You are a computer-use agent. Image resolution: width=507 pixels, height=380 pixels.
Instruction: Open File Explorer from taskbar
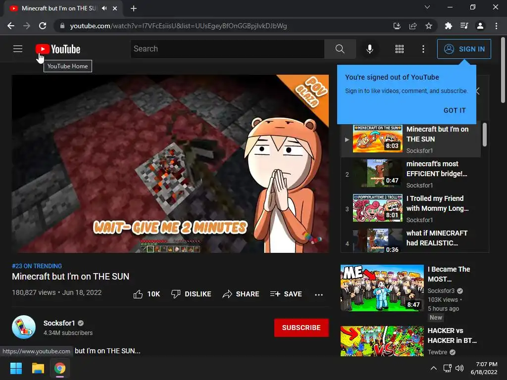[x=38, y=368]
